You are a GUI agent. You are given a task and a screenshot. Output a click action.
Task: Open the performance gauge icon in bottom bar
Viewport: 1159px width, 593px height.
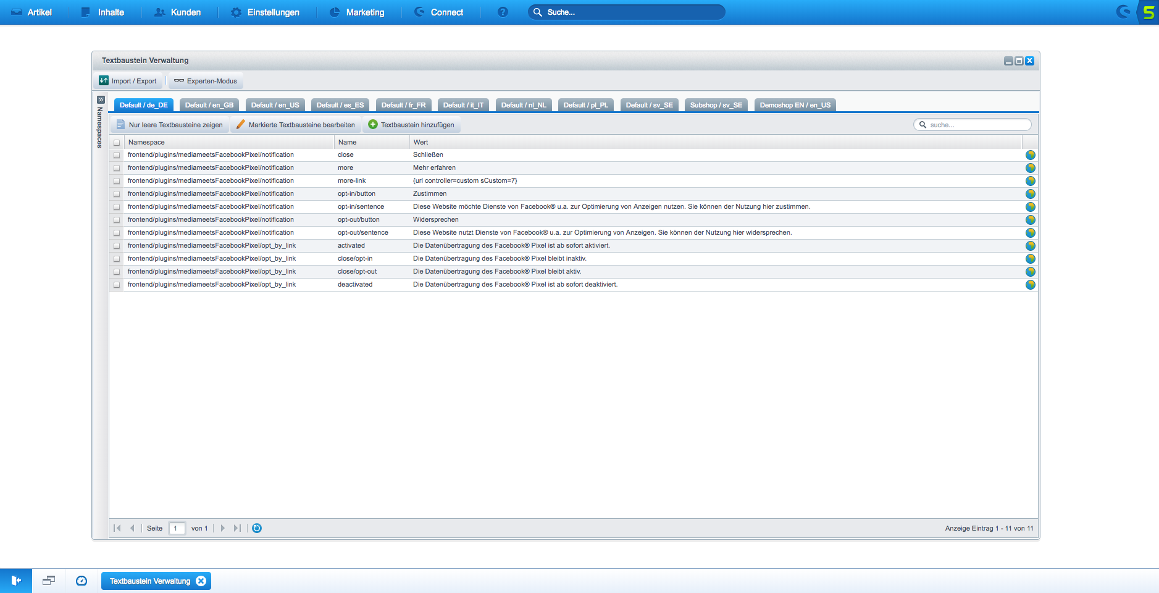[82, 581]
